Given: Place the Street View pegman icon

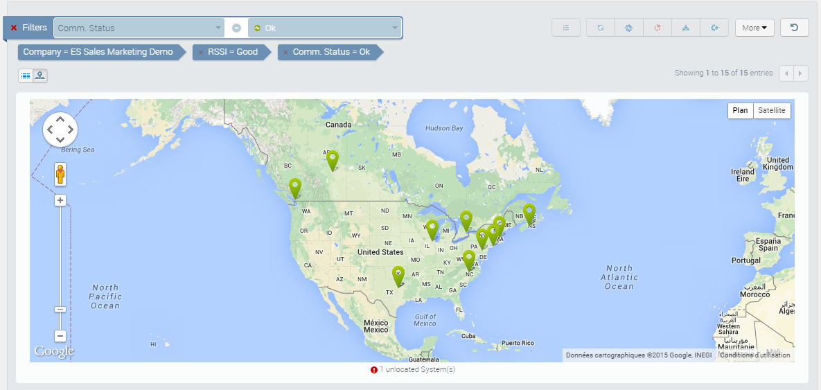Looking at the screenshot, I should [x=61, y=174].
